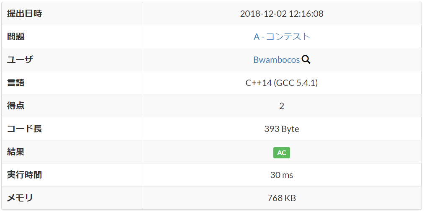
Task: Click the 30 ms execution time value
Action: tap(281, 175)
